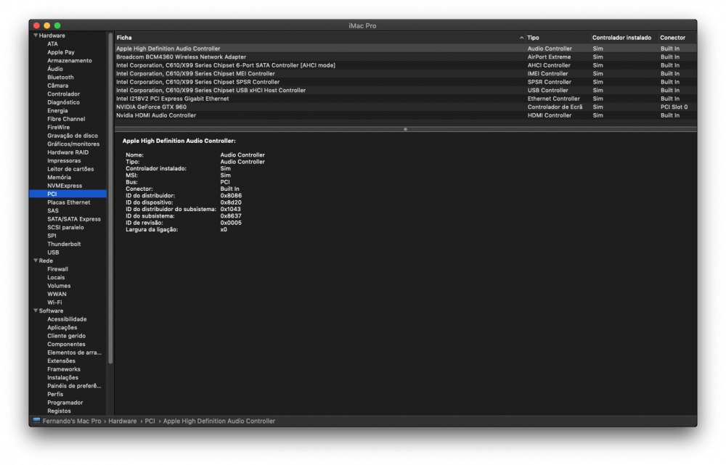This screenshot has height=465, width=726.
Task: Open Volumes under Rede
Action: tap(59, 286)
